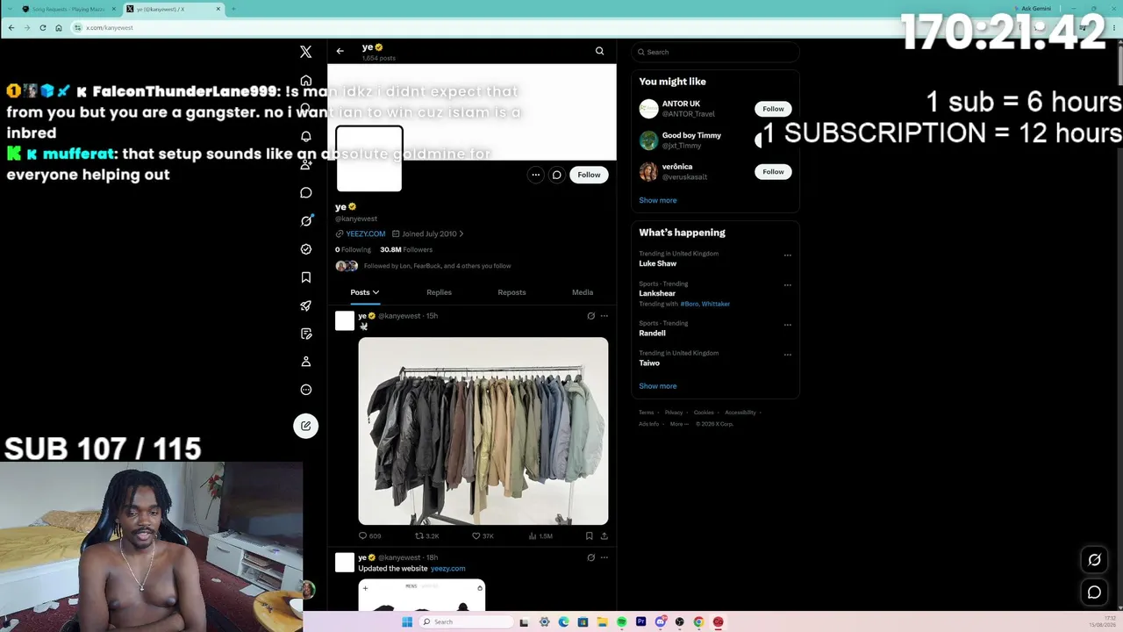Open the verified badge icon in the X sidebar

click(x=305, y=248)
